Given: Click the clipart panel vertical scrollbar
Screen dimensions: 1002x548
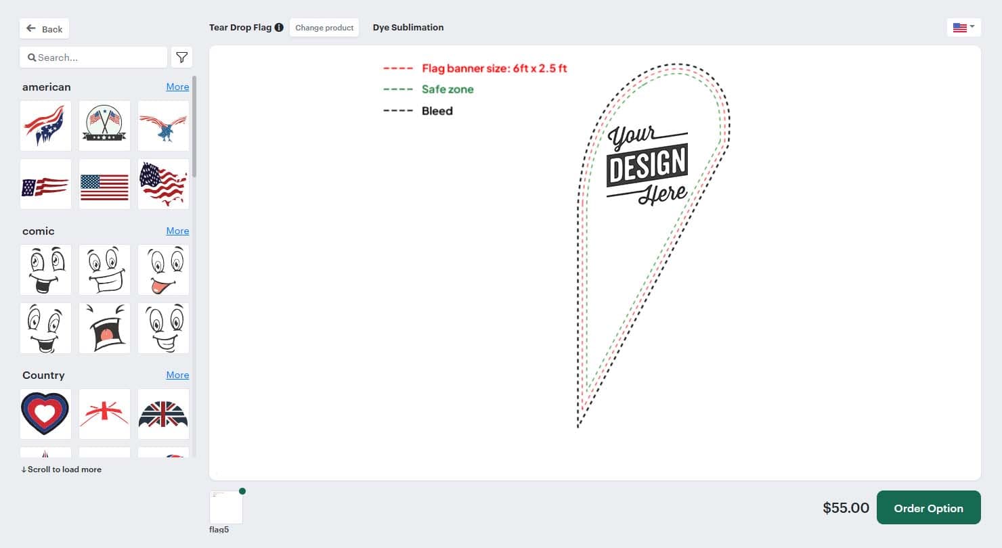Looking at the screenshot, I should click(195, 129).
